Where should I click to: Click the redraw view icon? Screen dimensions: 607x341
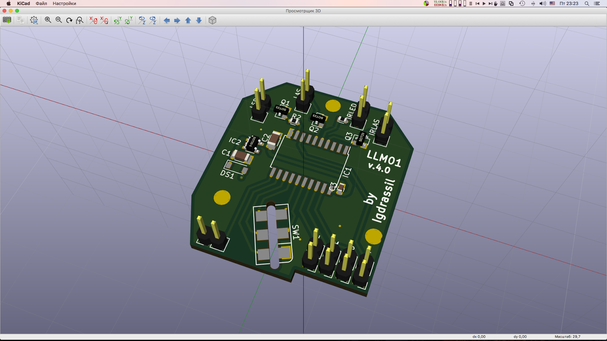[x=69, y=20]
